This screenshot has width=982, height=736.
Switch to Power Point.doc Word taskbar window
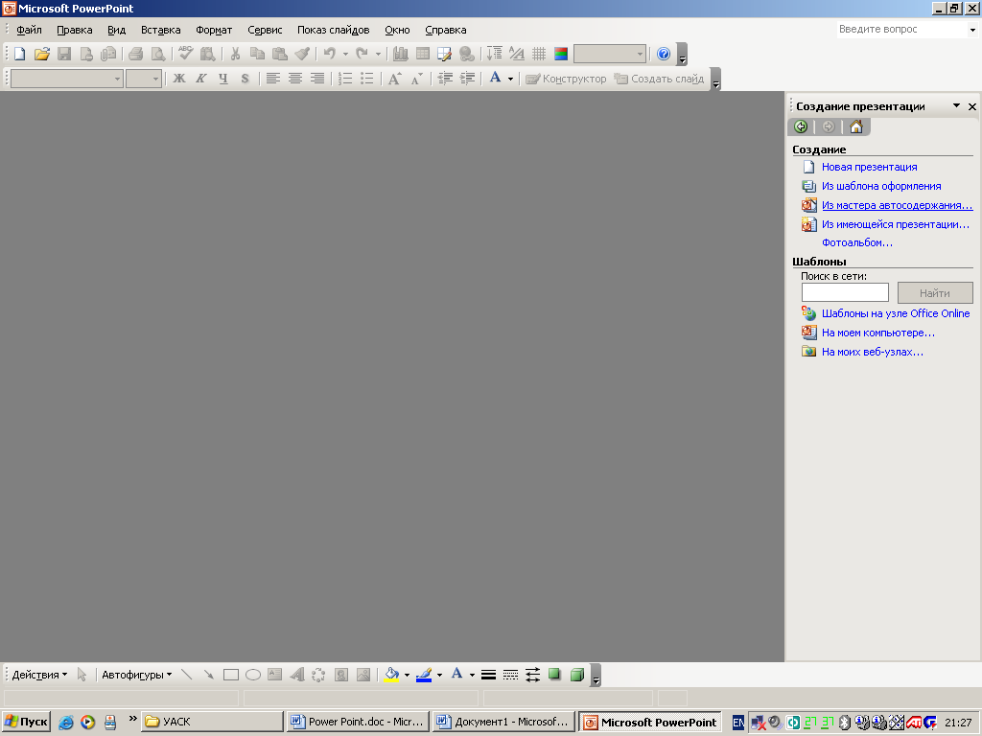click(358, 722)
